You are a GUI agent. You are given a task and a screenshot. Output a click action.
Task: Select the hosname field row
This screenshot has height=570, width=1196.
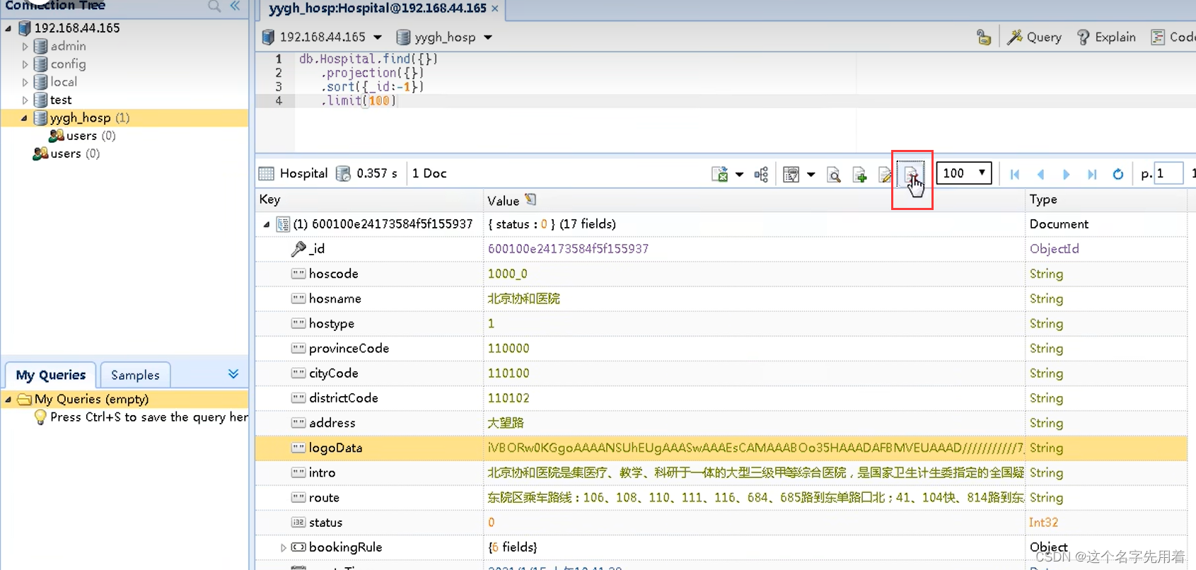coord(721,298)
